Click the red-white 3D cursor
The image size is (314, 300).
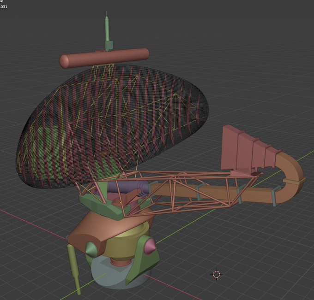tap(216, 274)
